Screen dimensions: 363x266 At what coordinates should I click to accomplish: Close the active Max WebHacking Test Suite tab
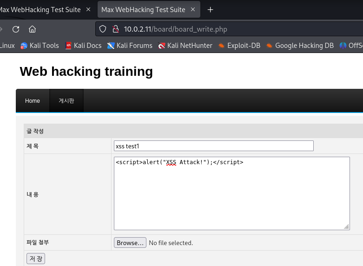pos(193,9)
